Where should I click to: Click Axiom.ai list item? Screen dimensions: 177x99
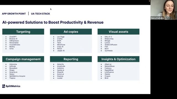60,74
